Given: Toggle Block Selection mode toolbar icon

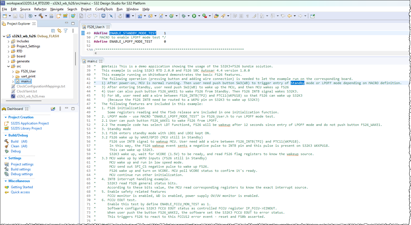Looking at the screenshot, I should coord(241,16).
